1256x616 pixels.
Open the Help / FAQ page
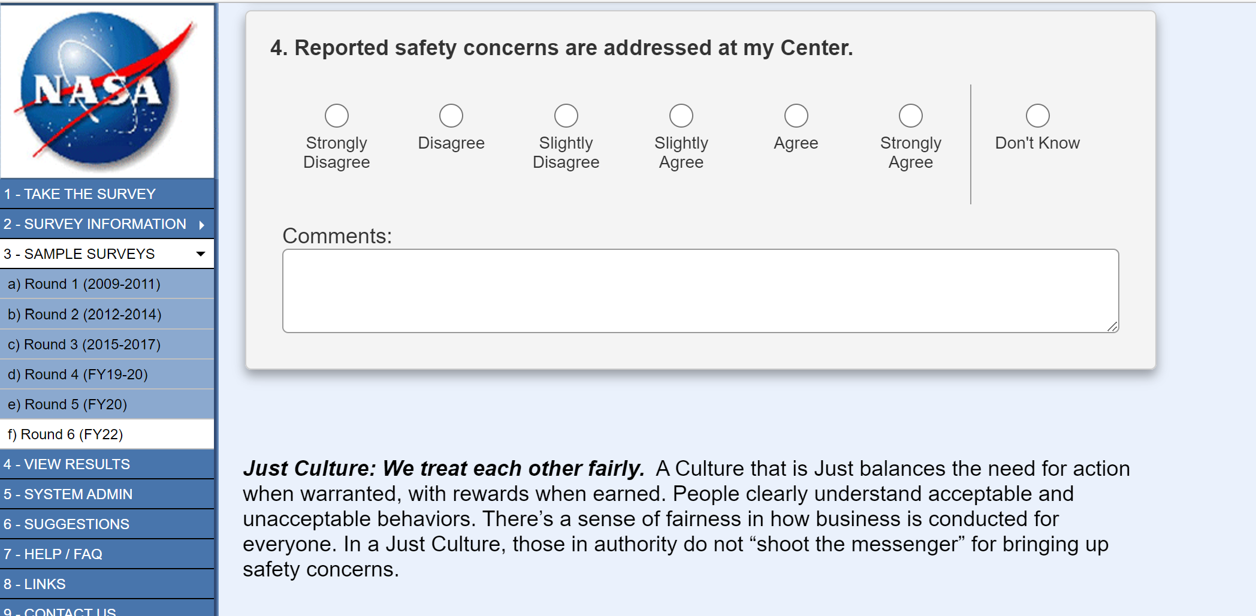53,554
